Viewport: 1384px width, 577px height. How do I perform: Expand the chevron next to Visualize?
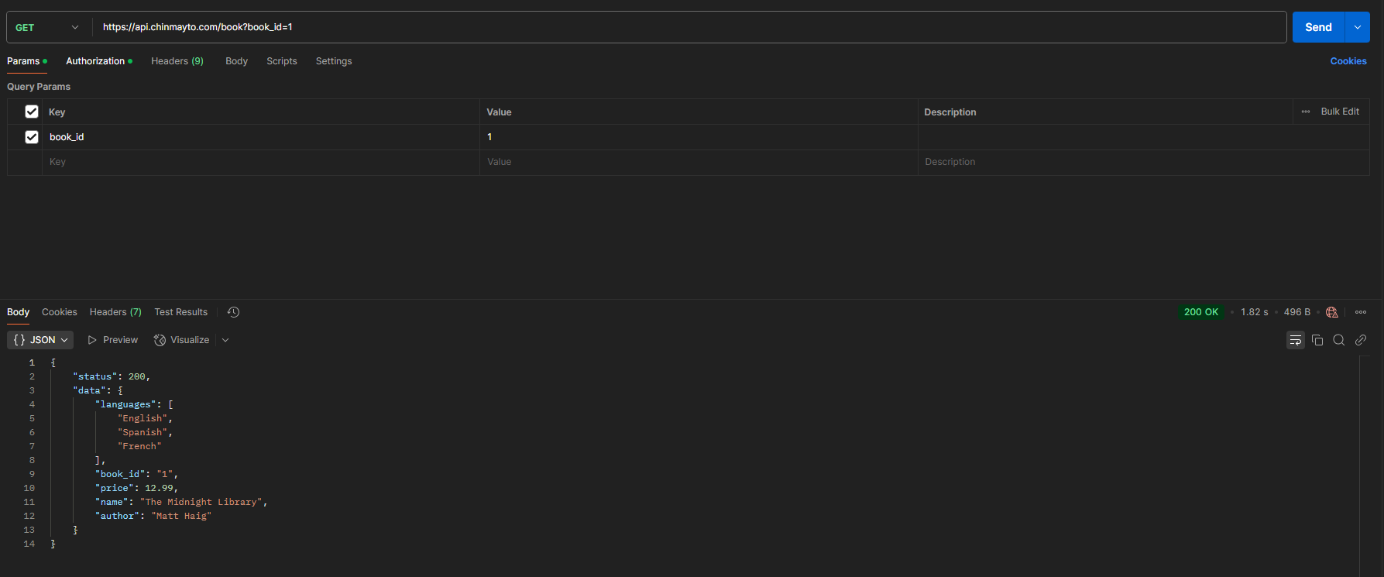tap(225, 340)
